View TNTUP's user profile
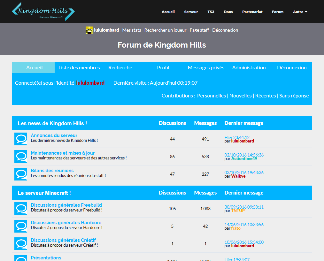 click(238, 211)
